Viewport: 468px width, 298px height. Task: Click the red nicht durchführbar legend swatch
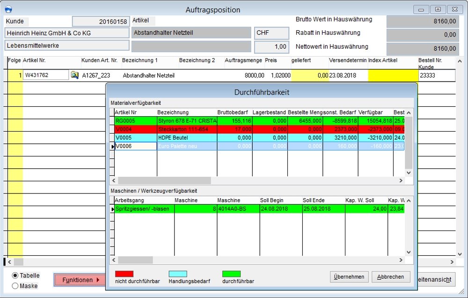pyautogui.click(x=124, y=274)
